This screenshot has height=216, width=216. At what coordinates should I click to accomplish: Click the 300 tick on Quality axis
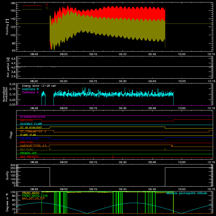13,165
